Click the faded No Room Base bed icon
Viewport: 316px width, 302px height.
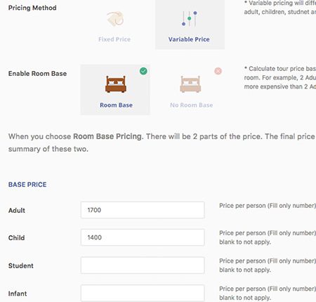point(190,84)
